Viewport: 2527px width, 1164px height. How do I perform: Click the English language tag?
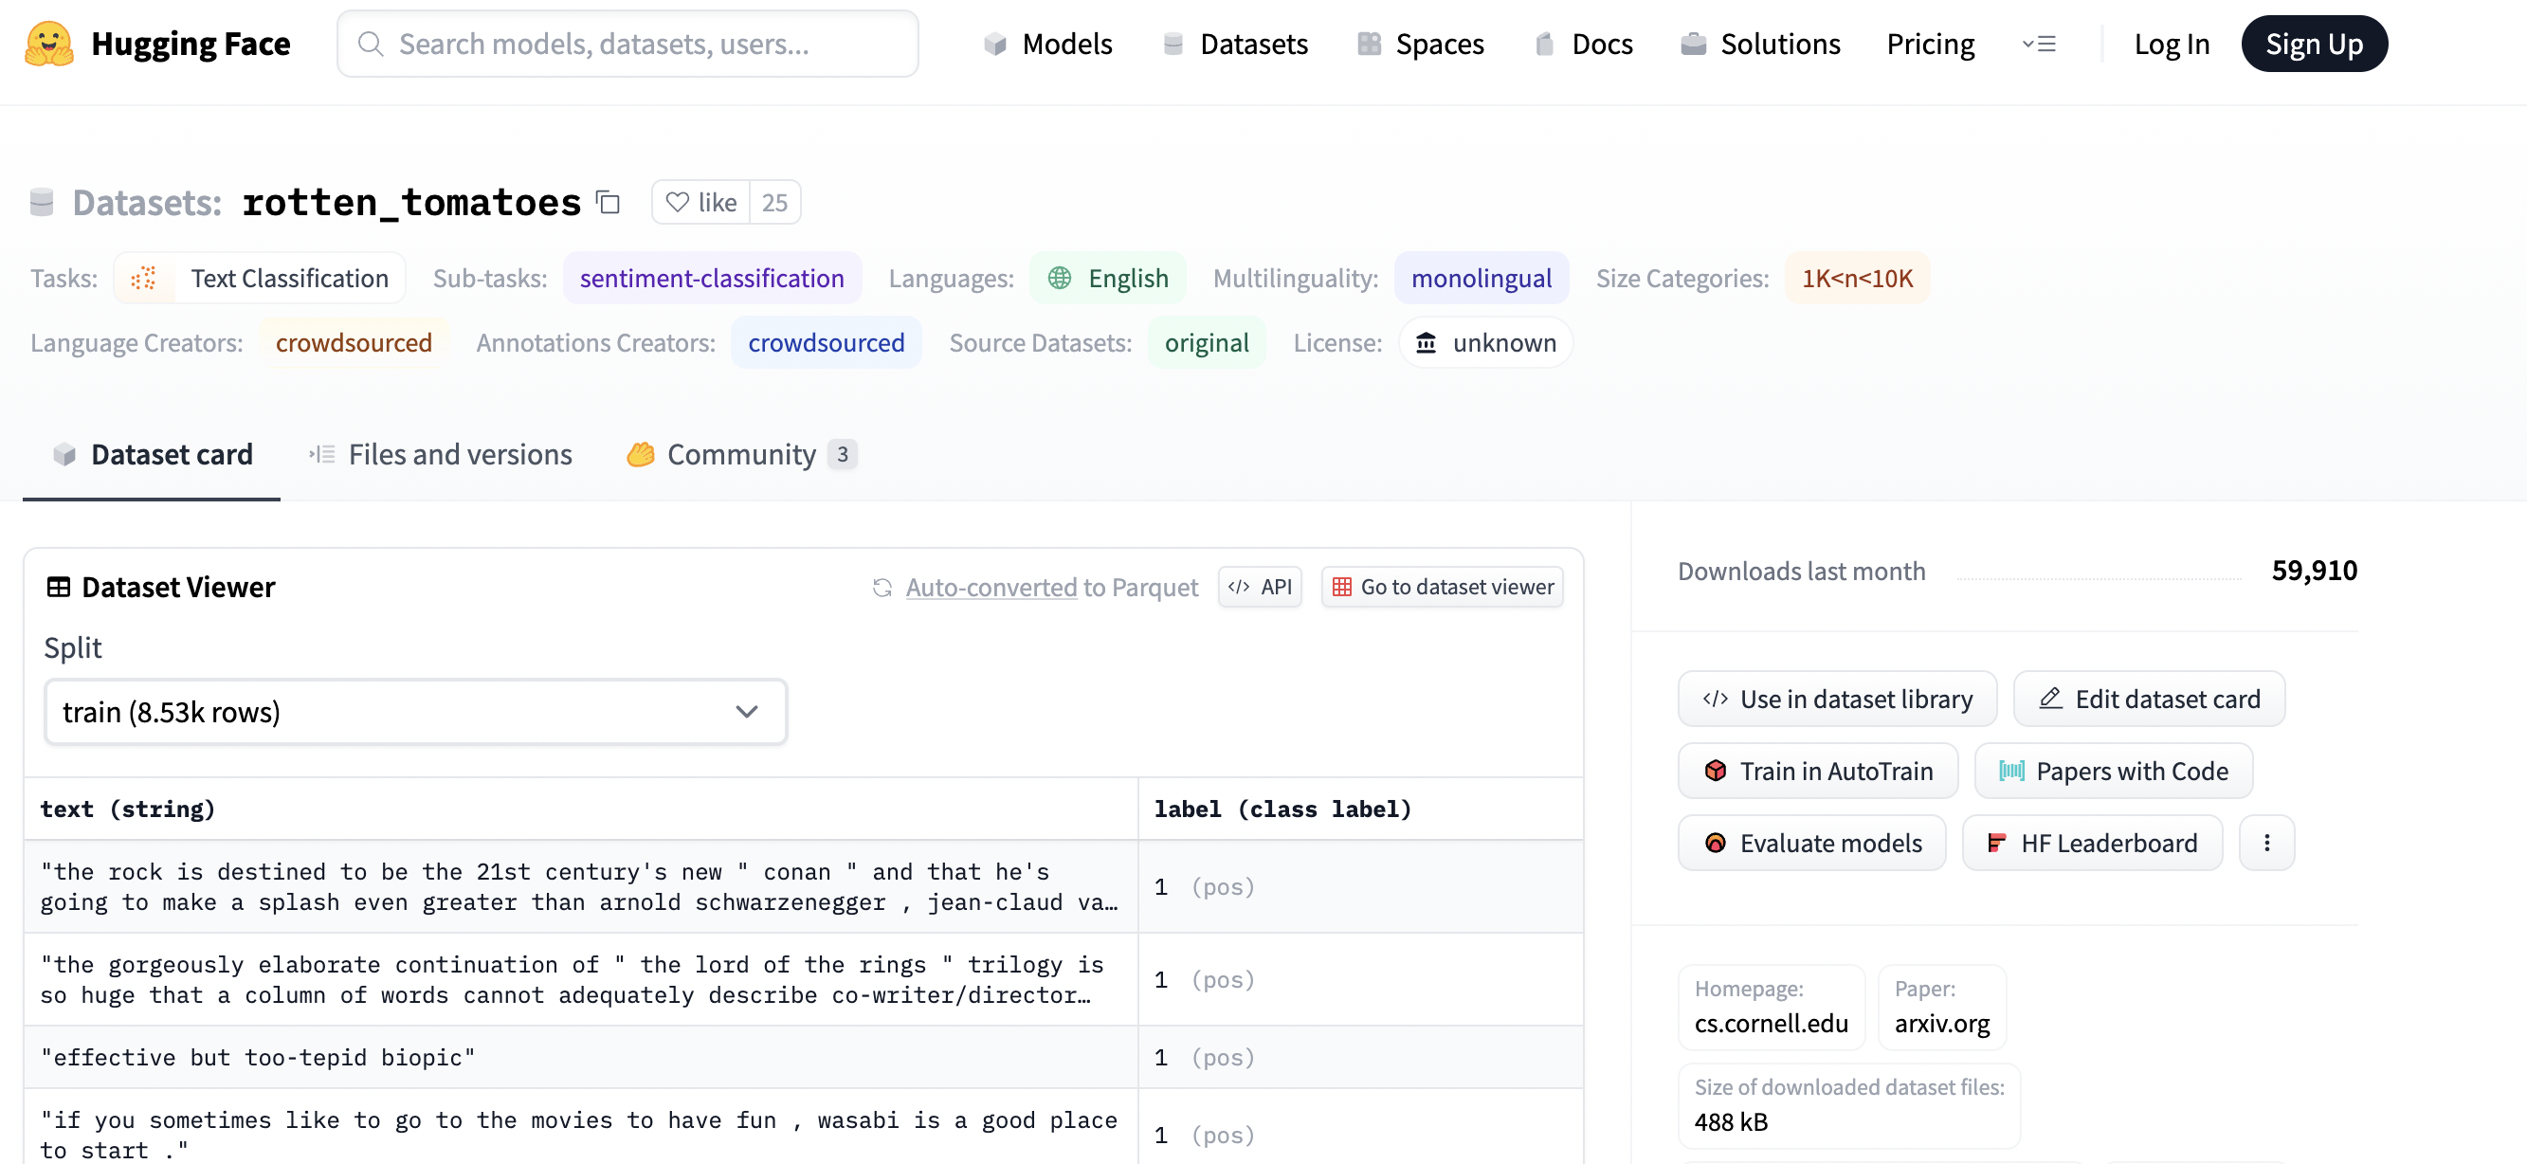pyautogui.click(x=1107, y=279)
